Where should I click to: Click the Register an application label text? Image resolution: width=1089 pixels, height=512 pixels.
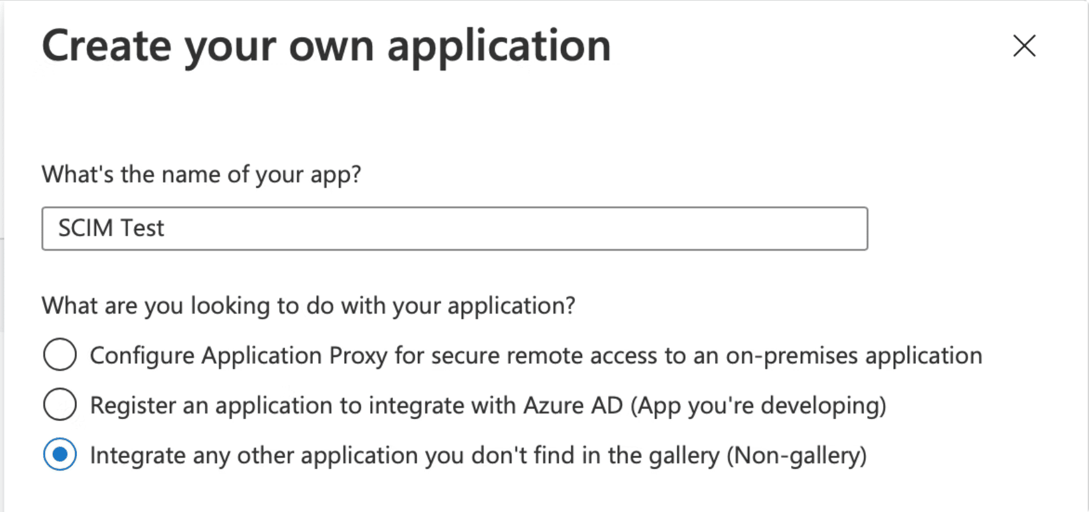488,406
